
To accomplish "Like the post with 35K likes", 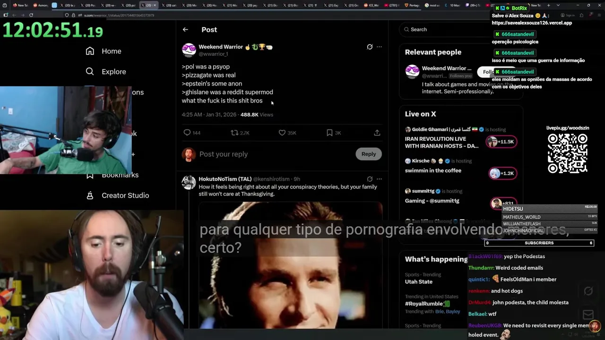I will [x=282, y=133].
